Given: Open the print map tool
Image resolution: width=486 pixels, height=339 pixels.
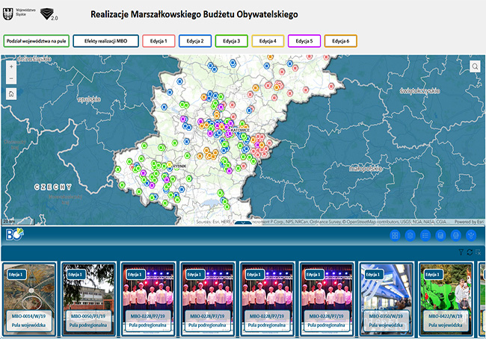Looking at the screenshot, I should (x=455, y=236).
